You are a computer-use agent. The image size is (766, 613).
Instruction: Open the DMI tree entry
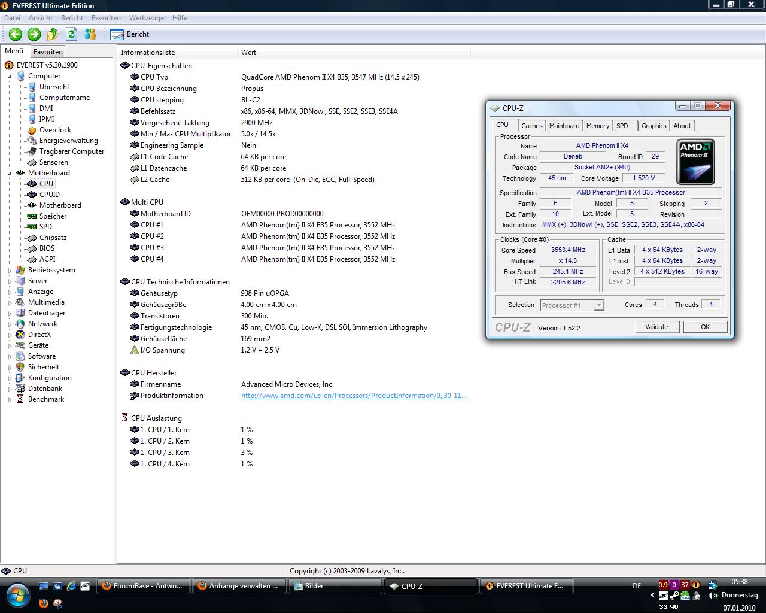46,108
